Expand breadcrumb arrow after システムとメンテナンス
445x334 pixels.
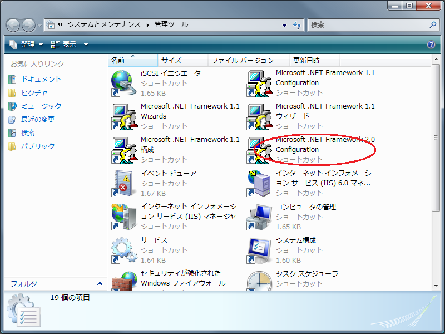(x=148, y=25)
